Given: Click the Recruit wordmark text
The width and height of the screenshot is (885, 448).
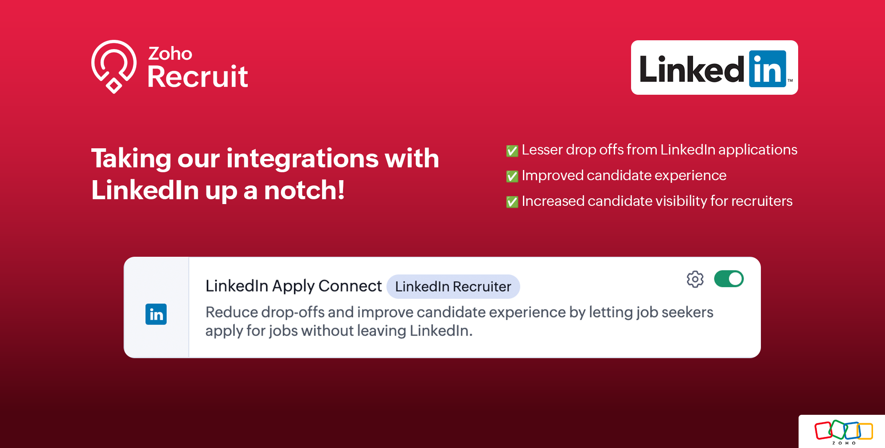Looking at the screenshot, I should coord(198,77).
